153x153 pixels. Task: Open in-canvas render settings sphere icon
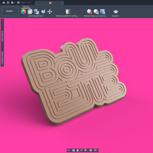[96, 12]
